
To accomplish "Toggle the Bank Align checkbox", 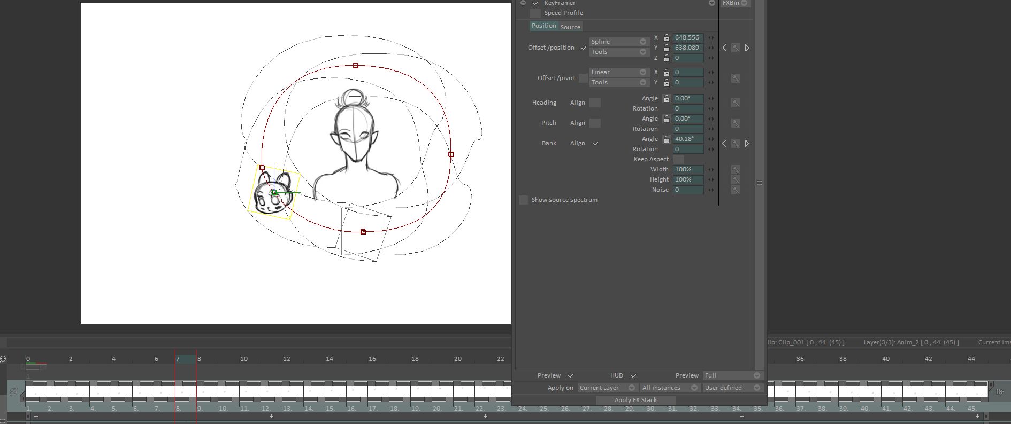I will 595,144.
